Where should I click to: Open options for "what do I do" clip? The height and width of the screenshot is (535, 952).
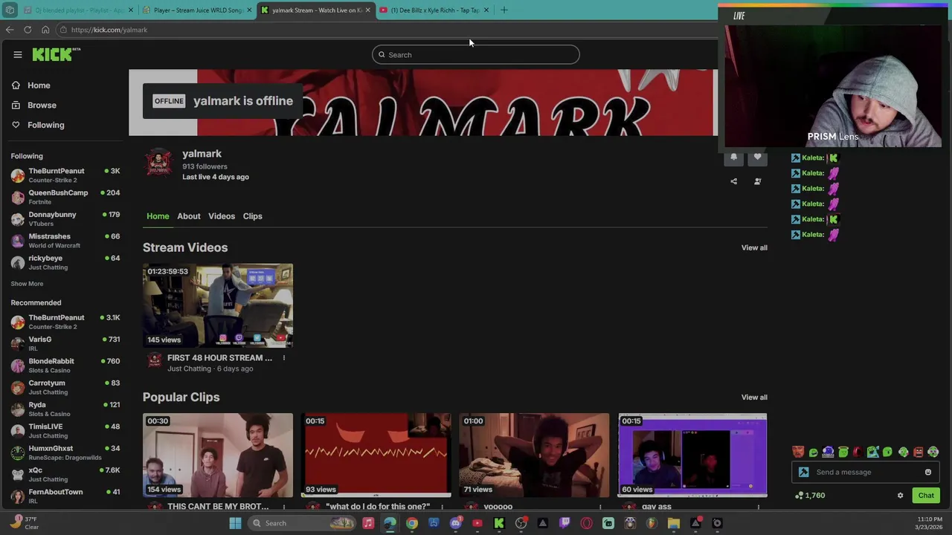(442, 507)
